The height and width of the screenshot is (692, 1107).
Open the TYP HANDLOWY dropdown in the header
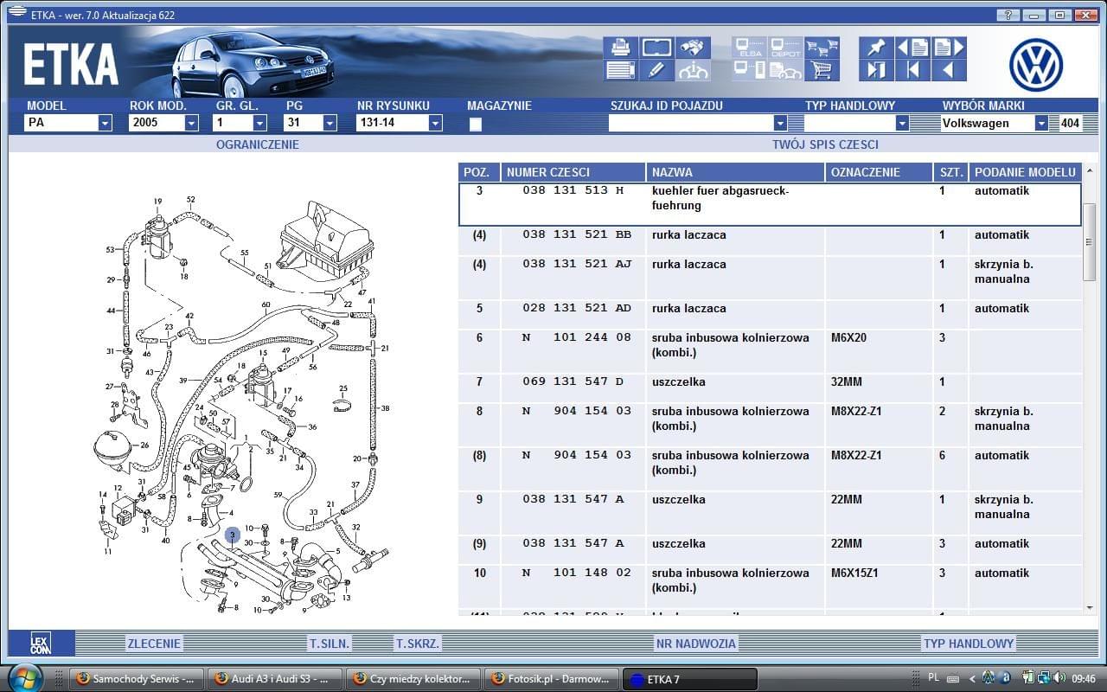tap(902, 123)
